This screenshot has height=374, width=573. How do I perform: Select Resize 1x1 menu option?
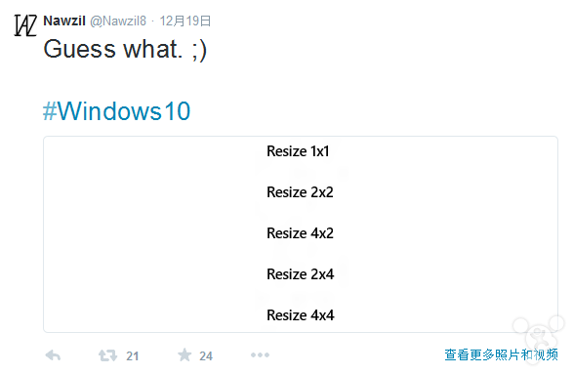(x=298, y=151)
